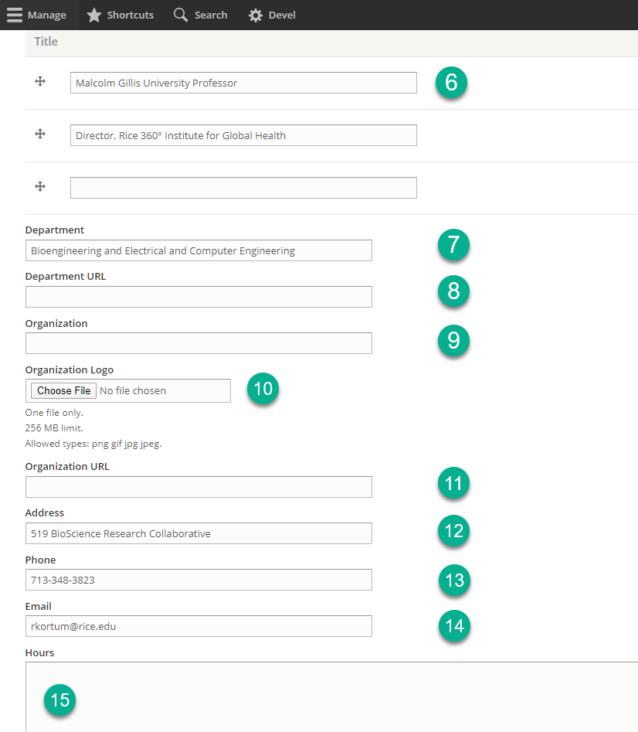Grab drag handle beside Malcolm Gillis title
This screenshot has width=638, height=732.
coord(40,81)
